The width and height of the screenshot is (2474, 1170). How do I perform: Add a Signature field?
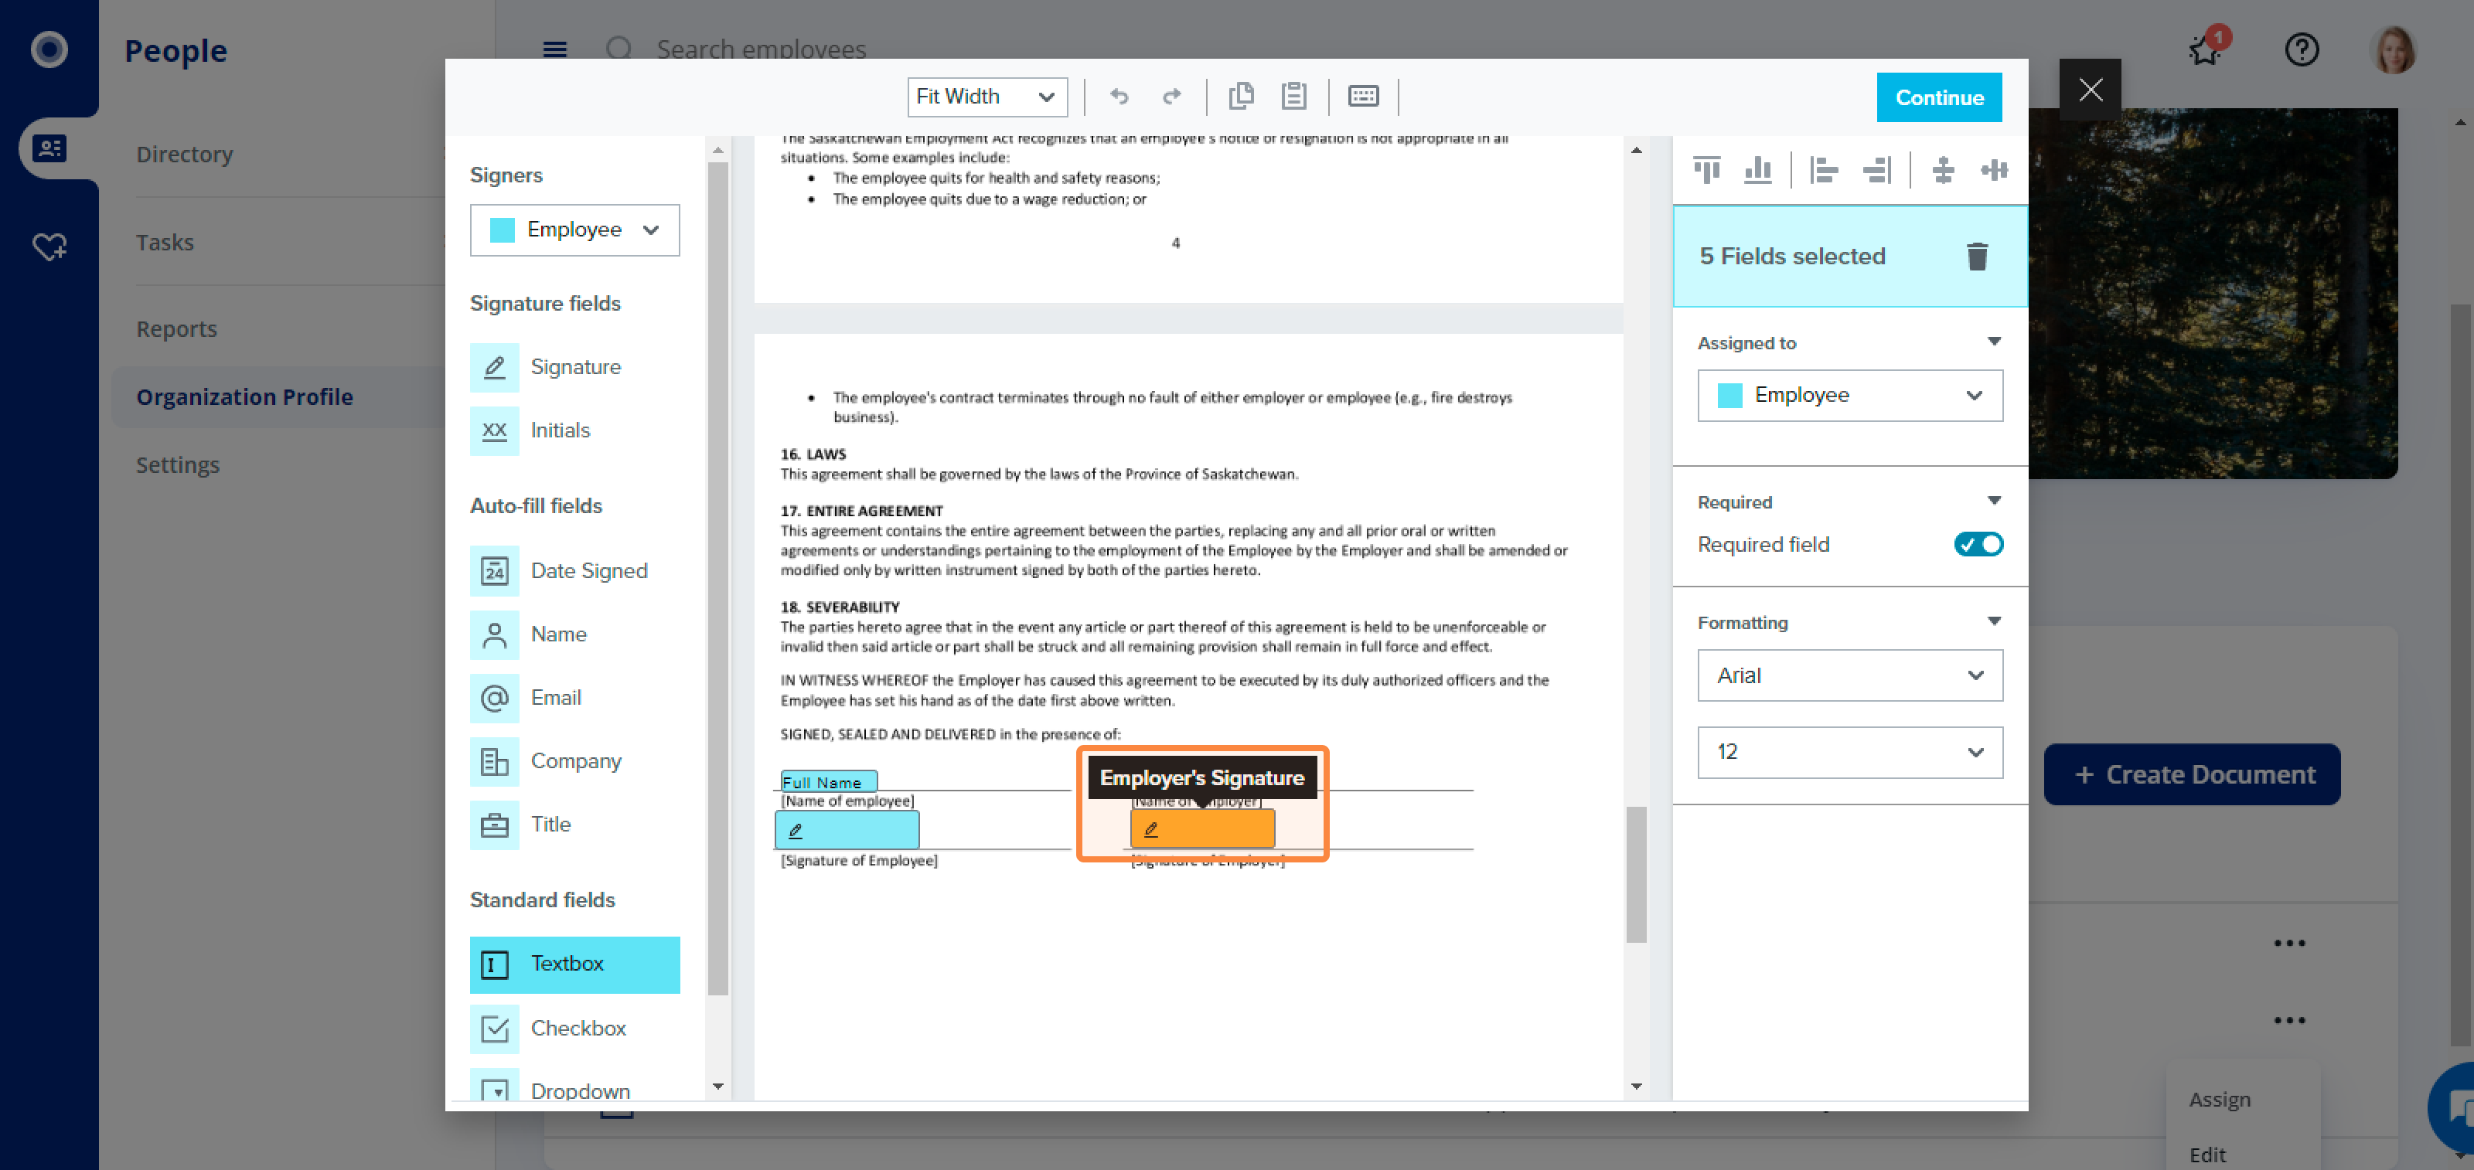click(x=574, y=368)
